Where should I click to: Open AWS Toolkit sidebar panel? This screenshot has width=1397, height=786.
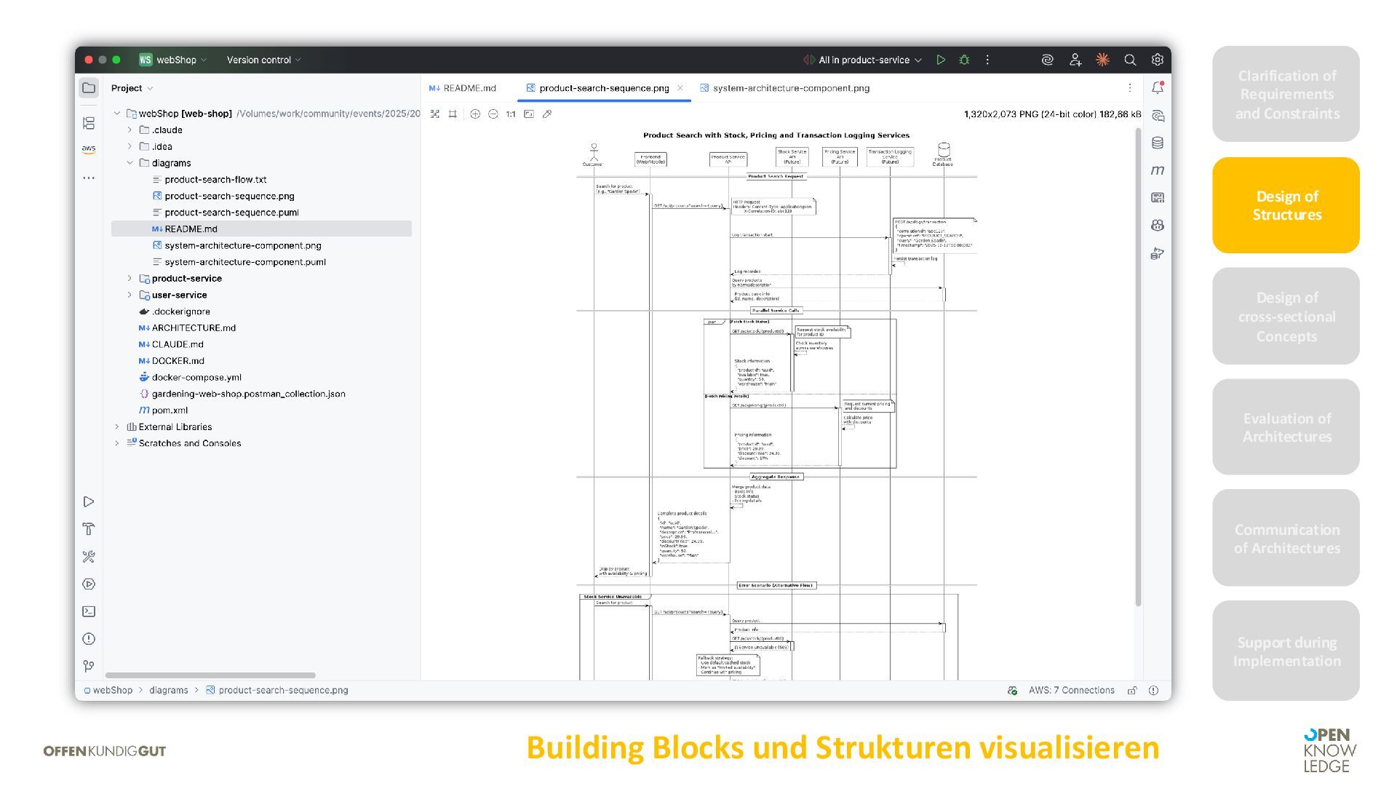click(x=89, y=149)
